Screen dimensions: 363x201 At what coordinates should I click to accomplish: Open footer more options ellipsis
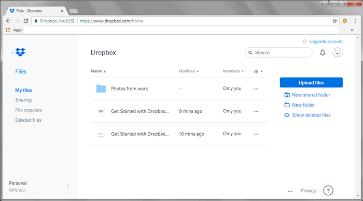[x=290, y=191]
